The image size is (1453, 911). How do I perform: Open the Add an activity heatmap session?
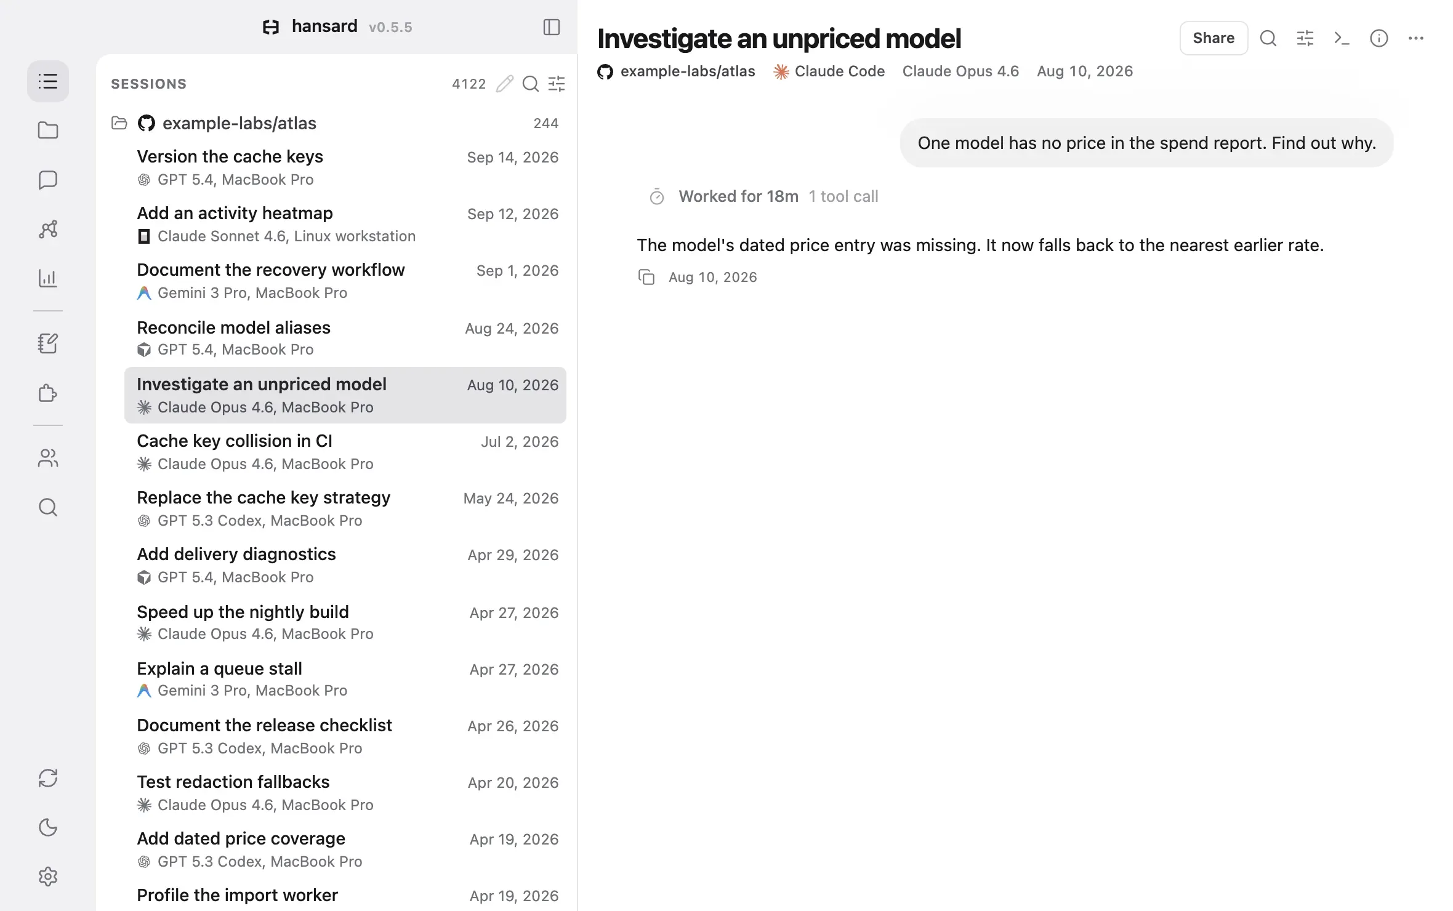click(345, 224)
